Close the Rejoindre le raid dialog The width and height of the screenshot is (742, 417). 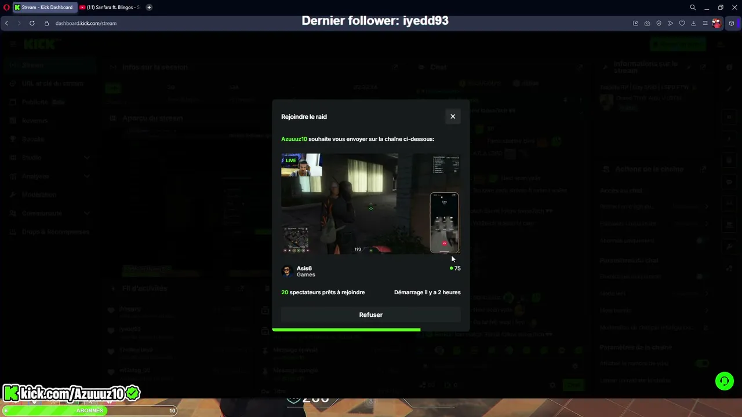453,116
